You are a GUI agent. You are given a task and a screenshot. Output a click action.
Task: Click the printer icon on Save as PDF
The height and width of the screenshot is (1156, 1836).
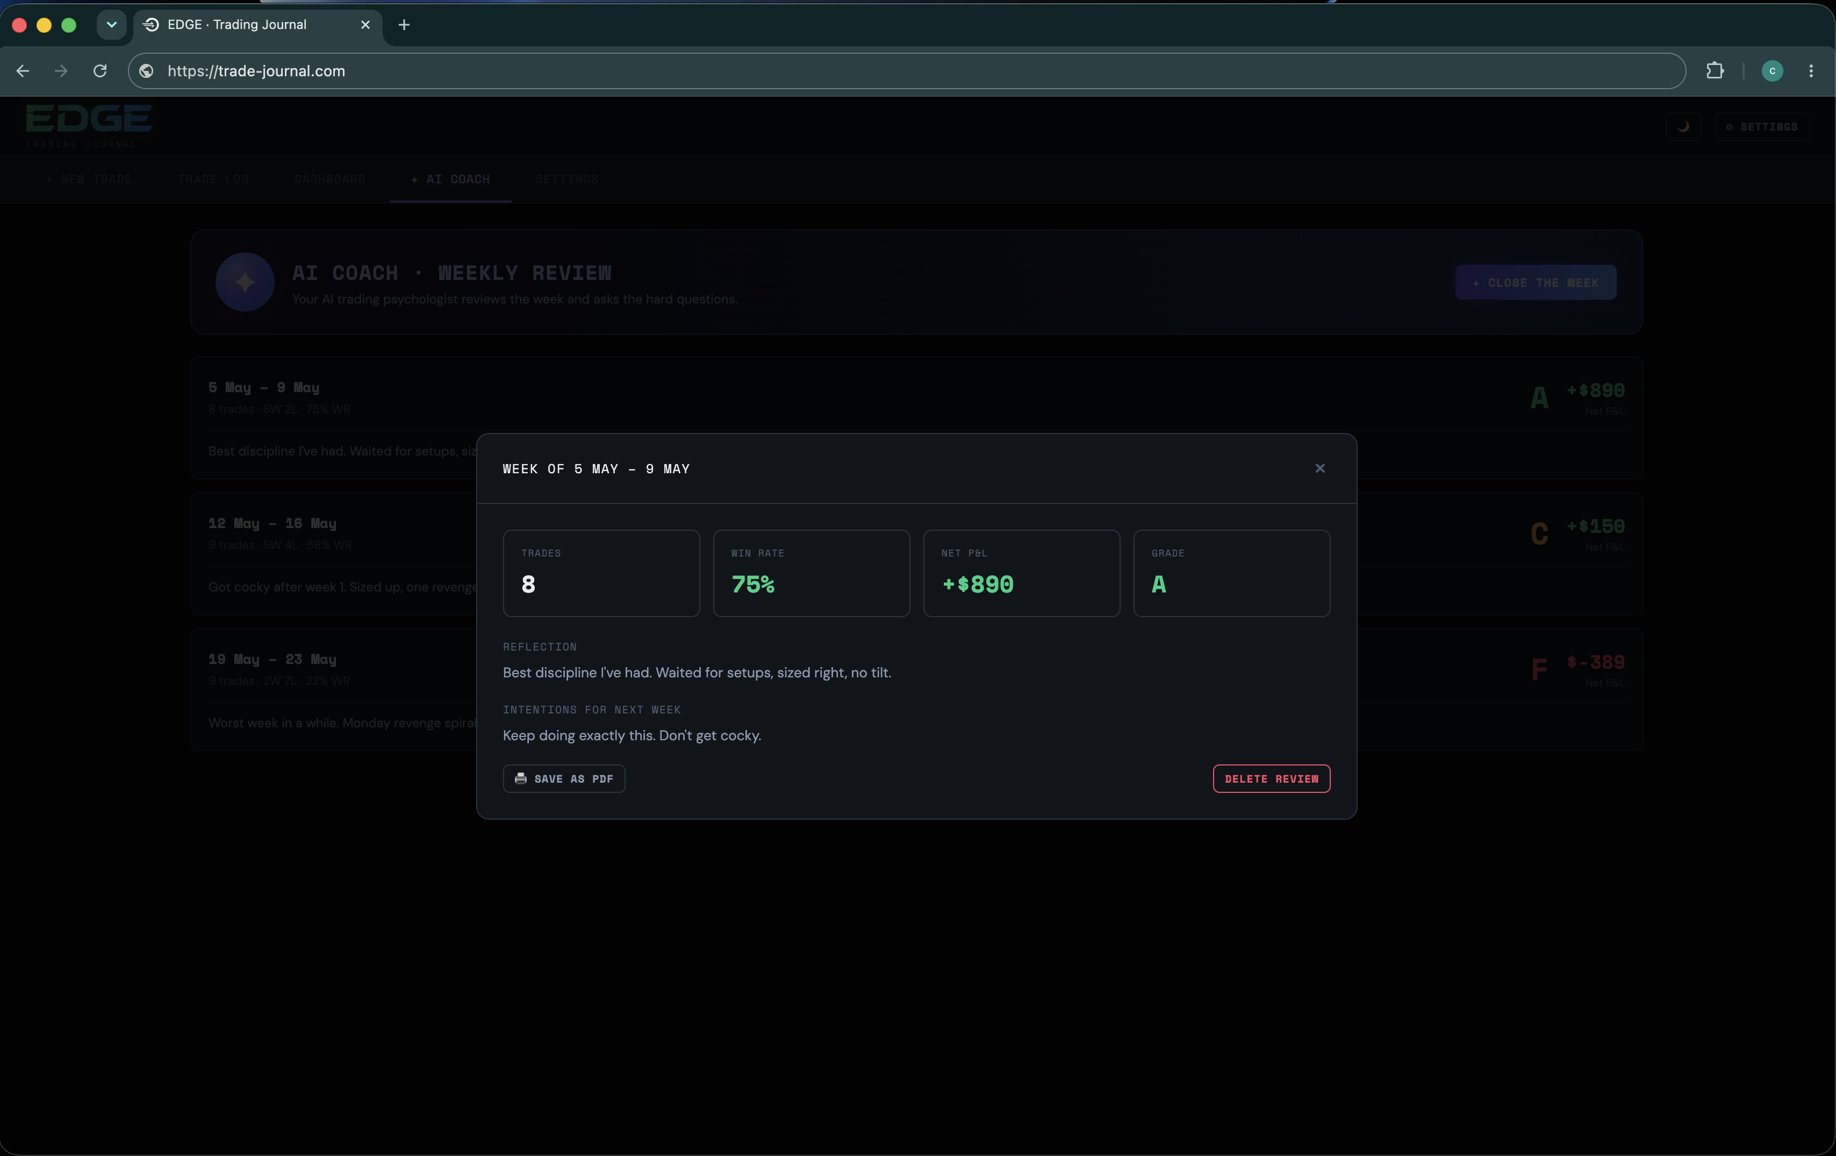(x=521, y=778)
